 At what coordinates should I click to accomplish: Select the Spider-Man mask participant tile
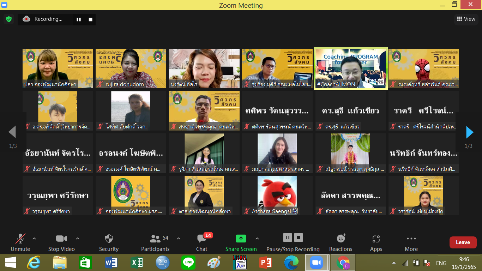[424, 68]
